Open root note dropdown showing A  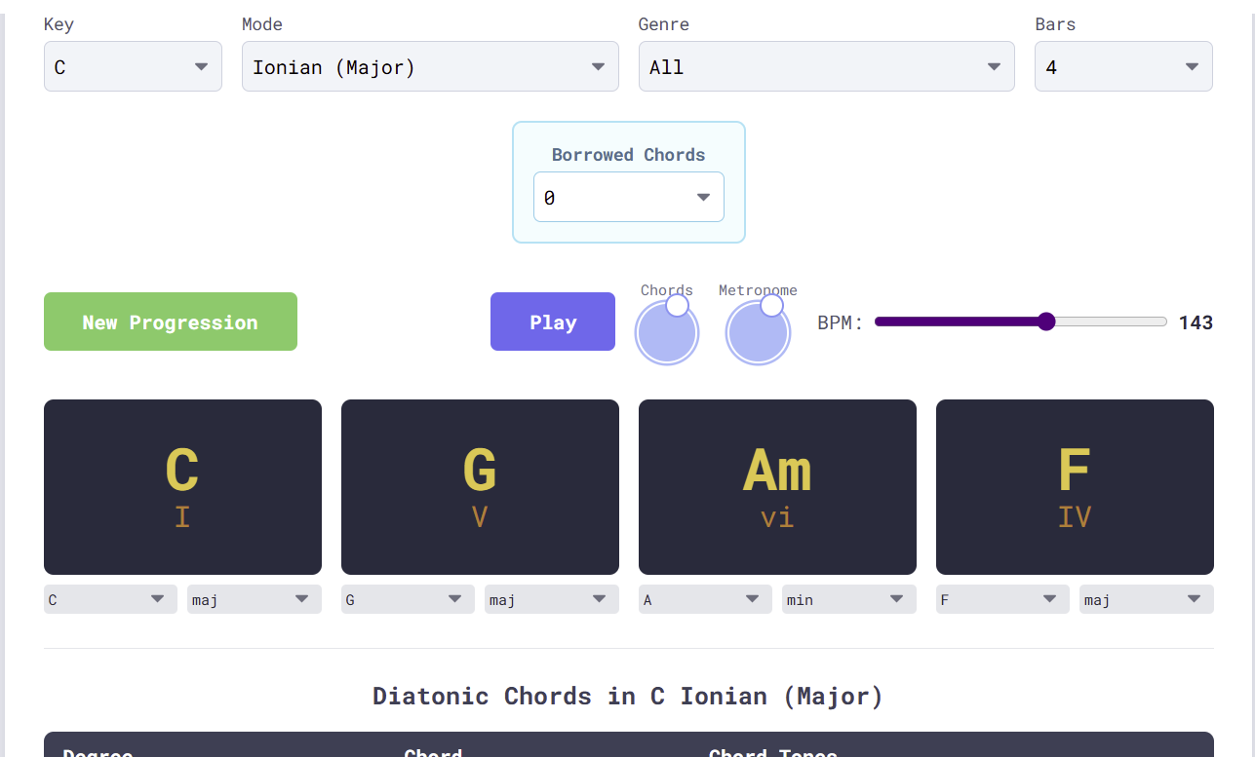(x=705, y=599)
